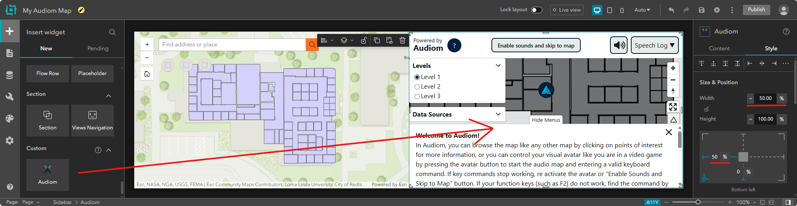Open the Page panel in sidebar
The image size is (797, 206).
coord(10,53)
